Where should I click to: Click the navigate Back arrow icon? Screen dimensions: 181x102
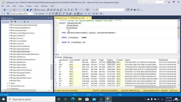pos(5,10)
